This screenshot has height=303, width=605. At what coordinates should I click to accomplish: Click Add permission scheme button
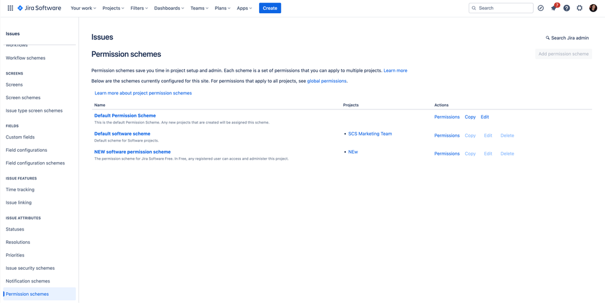click(563, 54)
